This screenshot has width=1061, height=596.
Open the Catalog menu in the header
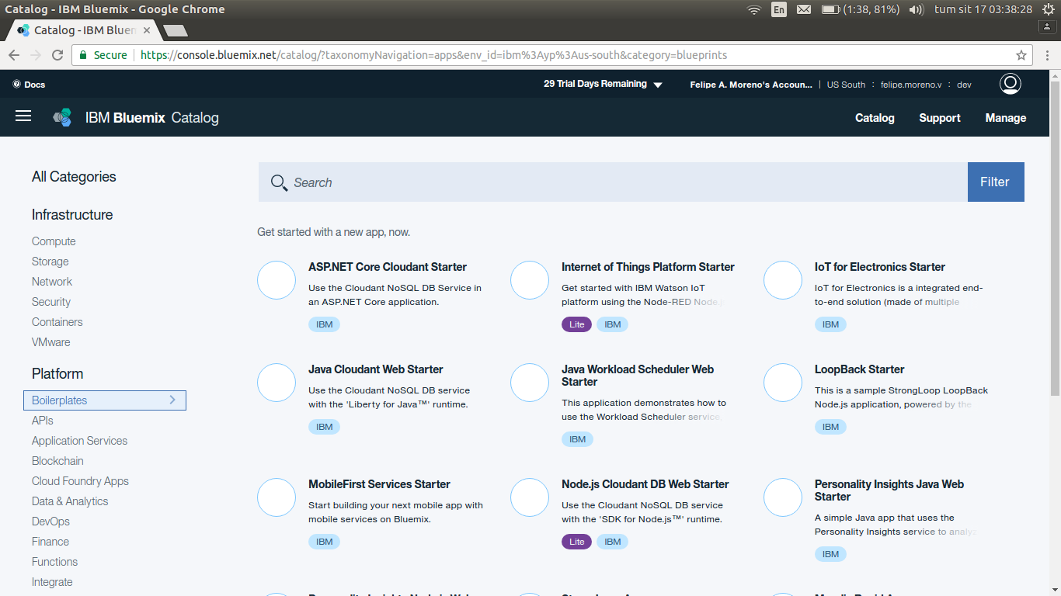click(x=875, y=118)
